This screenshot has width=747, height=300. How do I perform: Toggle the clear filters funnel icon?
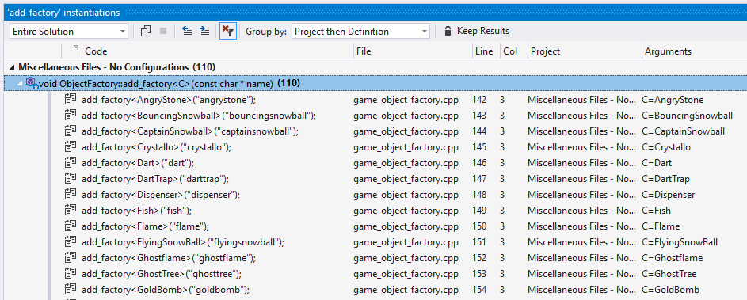click(227, 32)
